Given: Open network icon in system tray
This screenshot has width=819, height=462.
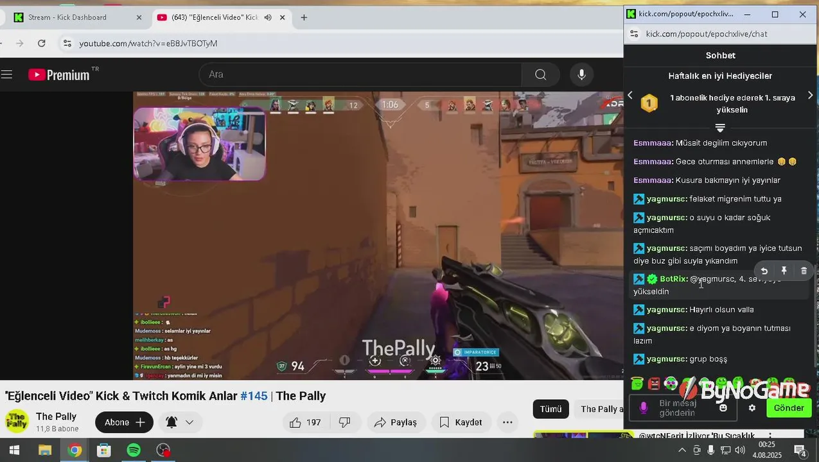Looking at the screenshot, I should [x=725, y=450].
